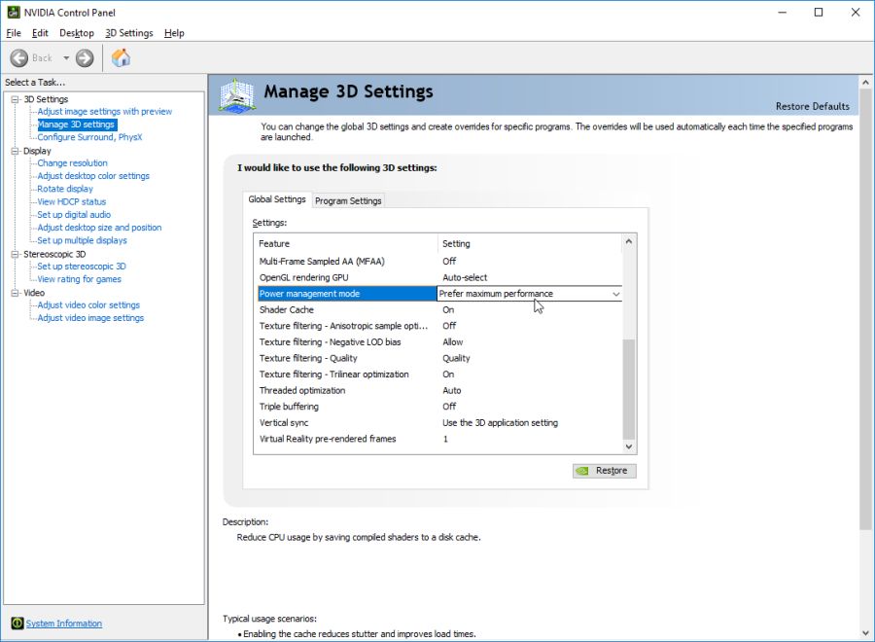Open View HDCP status task
This screenshot has width=875, height=642.
pos(71,201)
